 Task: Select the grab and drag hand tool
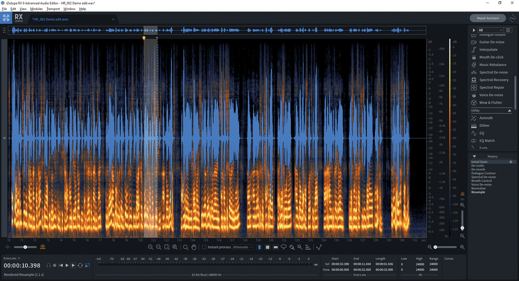(194, 247)
